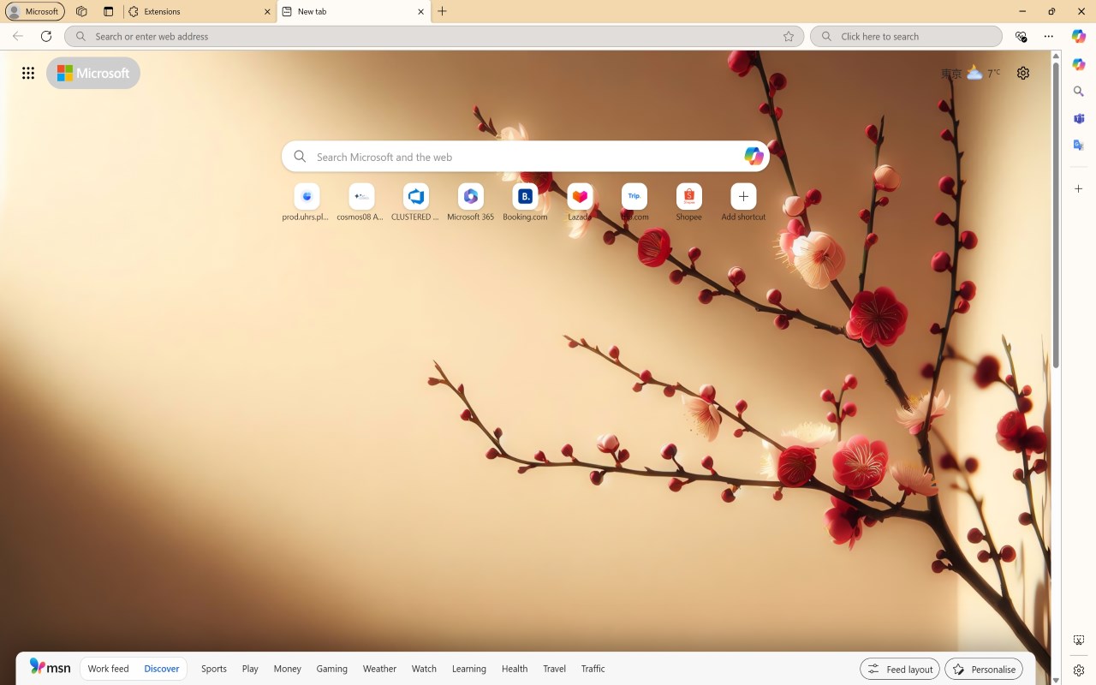
Task: Refresh the current page
Action: (46, 36)
